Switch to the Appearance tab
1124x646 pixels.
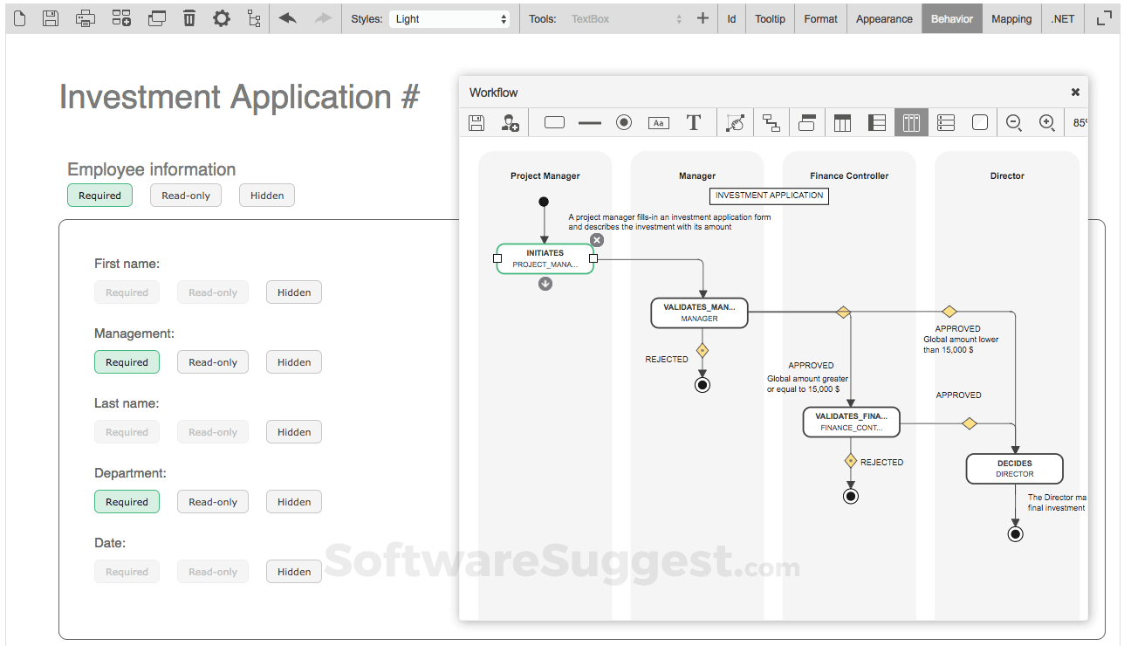pyautogui.click(x=884, y=17)
